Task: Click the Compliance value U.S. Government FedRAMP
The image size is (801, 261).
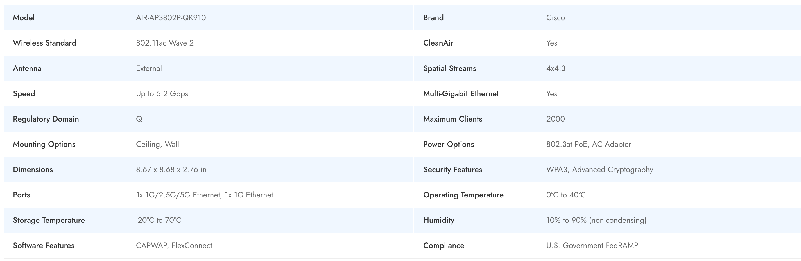Action: [x=592, y=246]
